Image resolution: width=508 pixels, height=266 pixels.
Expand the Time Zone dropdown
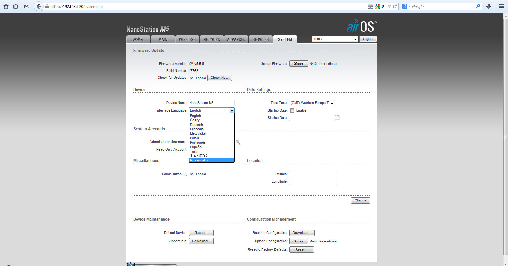pyautogui.click(x=312, y=103)
